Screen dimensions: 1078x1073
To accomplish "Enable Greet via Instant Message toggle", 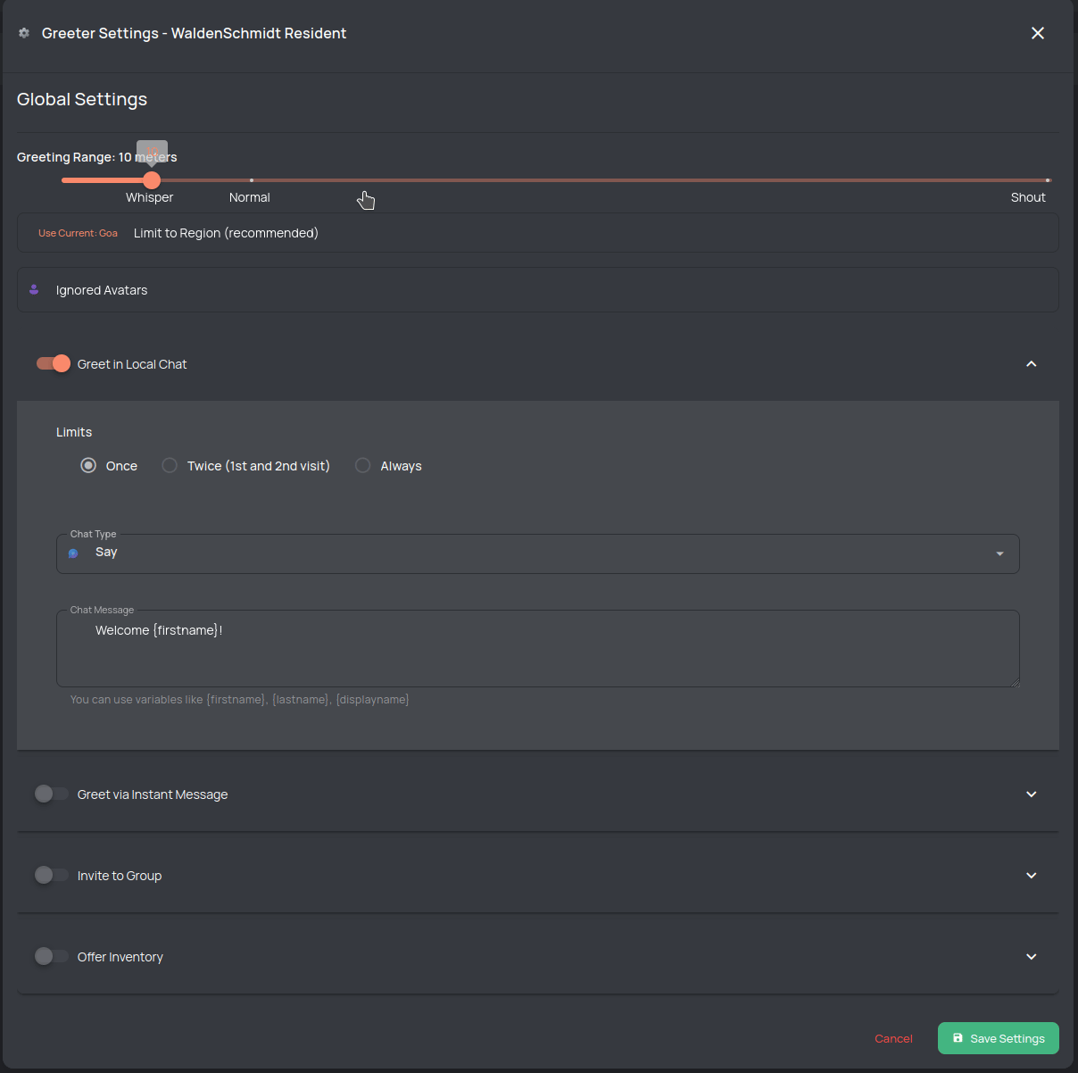I will (51, 794).
